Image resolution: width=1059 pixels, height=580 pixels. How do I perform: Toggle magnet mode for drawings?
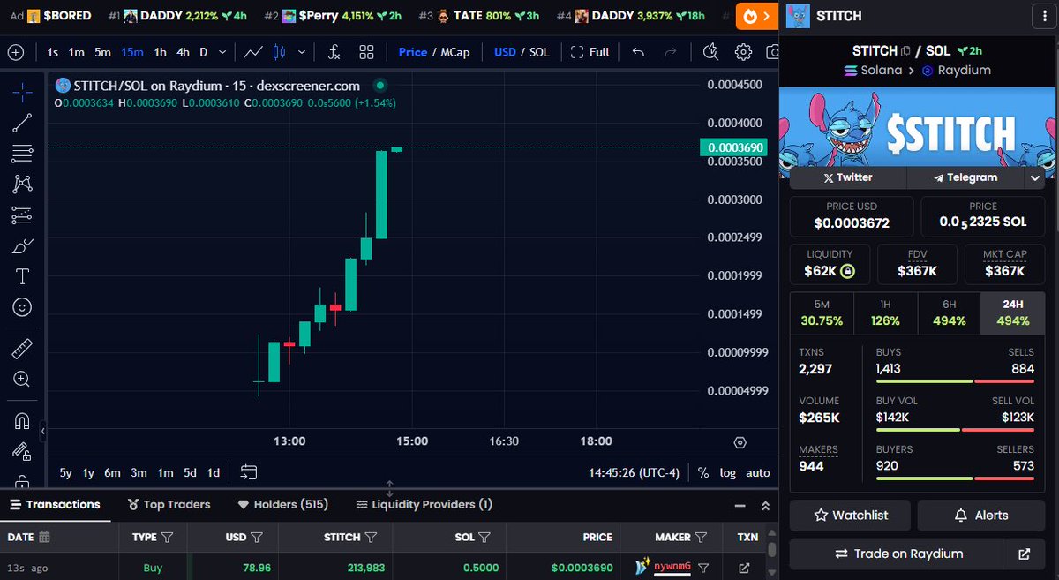point(22,421)
